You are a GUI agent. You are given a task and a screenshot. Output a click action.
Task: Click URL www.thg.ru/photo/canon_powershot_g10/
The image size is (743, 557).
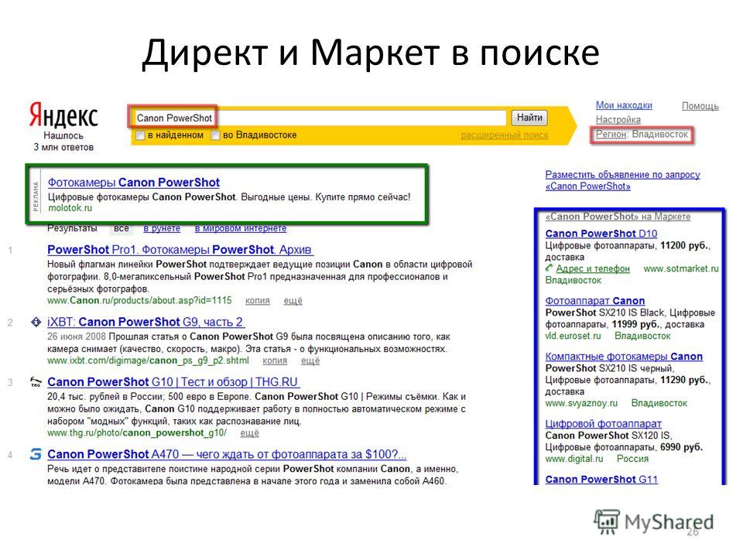(137, 433)
